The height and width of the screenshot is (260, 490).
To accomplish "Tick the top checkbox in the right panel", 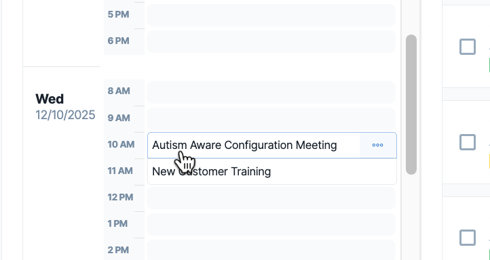I will (468, 47).
